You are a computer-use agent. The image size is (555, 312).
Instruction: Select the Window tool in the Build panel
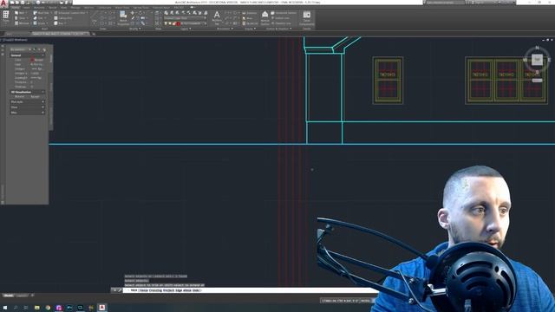click(x=23, y=23)
